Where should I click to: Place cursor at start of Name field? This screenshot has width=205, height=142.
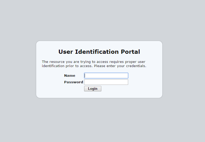pos(85,75)
